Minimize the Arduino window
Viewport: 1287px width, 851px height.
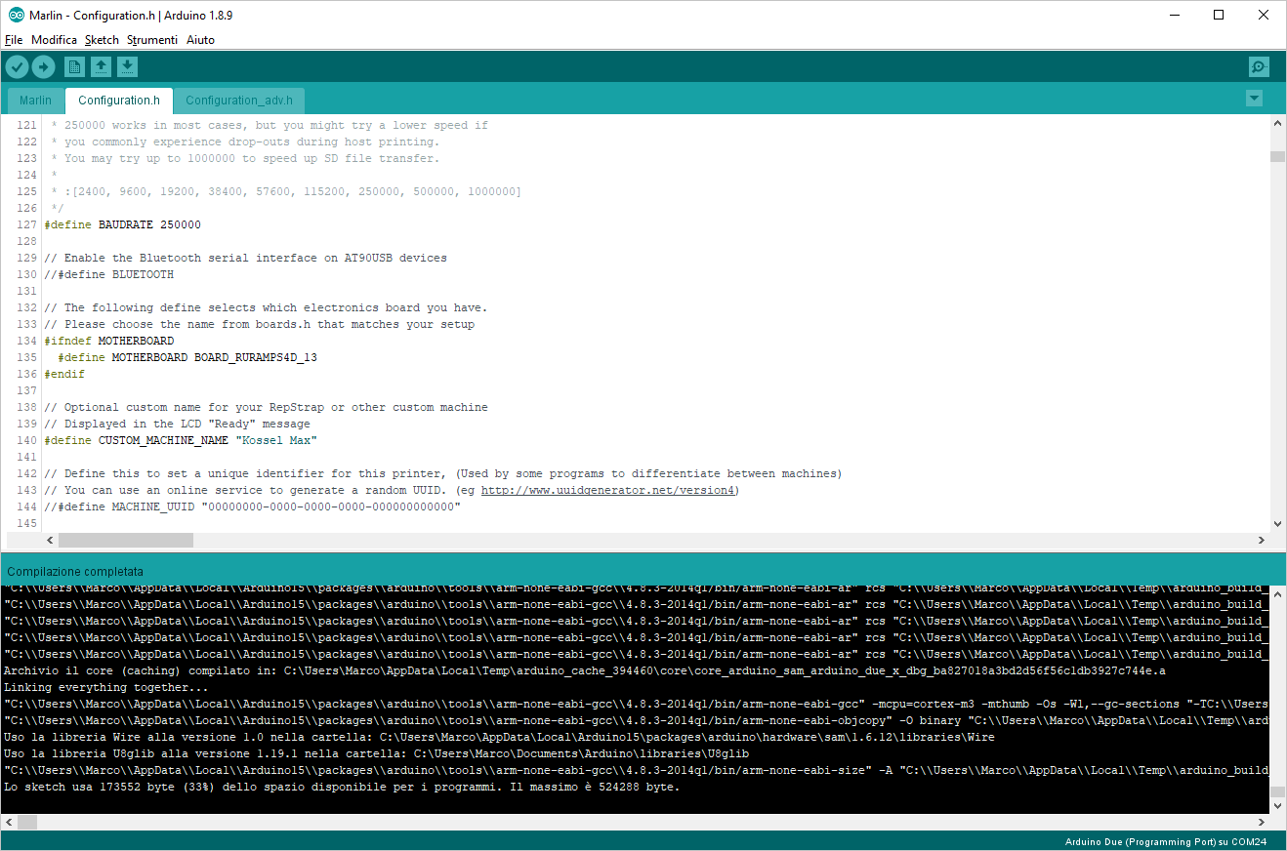click(x=1174, y=15)
